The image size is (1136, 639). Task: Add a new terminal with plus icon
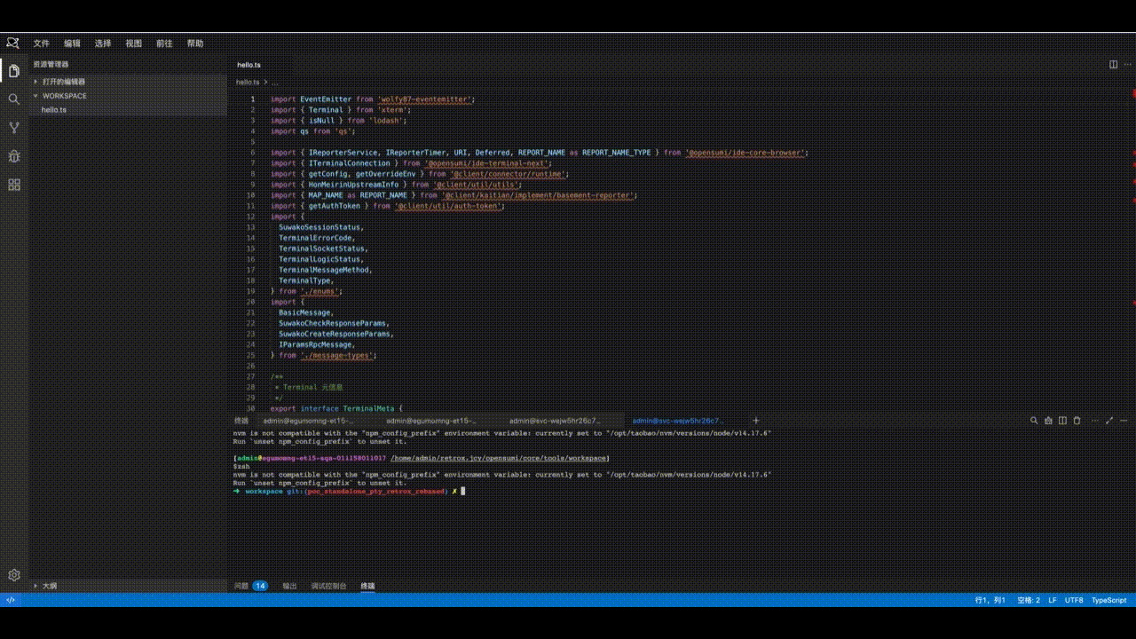[756, 421]
